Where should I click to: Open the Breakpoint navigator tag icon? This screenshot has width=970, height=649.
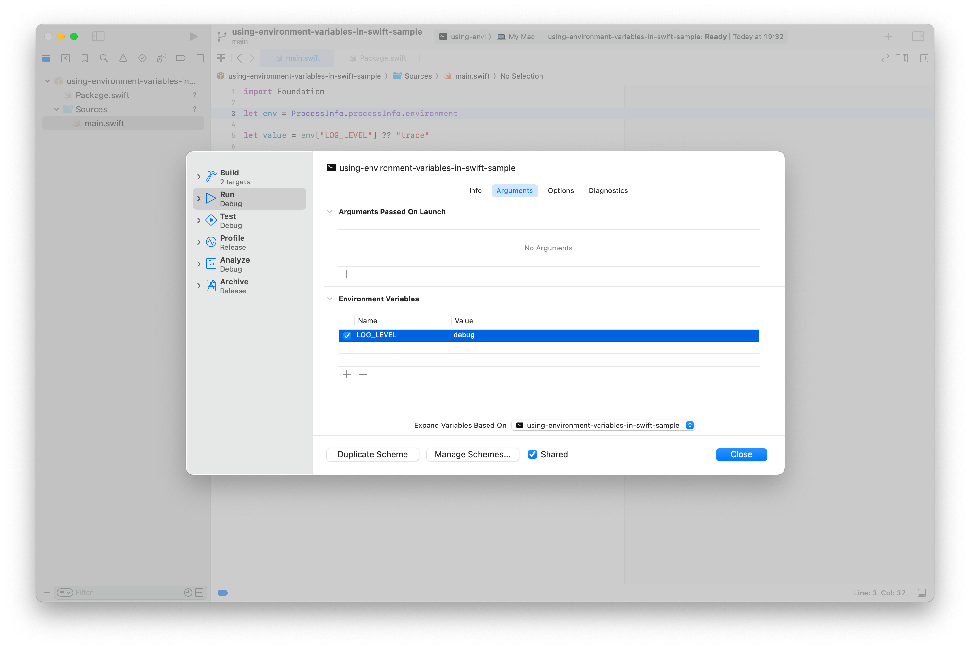pyautogui.click(x=181, y=58)
